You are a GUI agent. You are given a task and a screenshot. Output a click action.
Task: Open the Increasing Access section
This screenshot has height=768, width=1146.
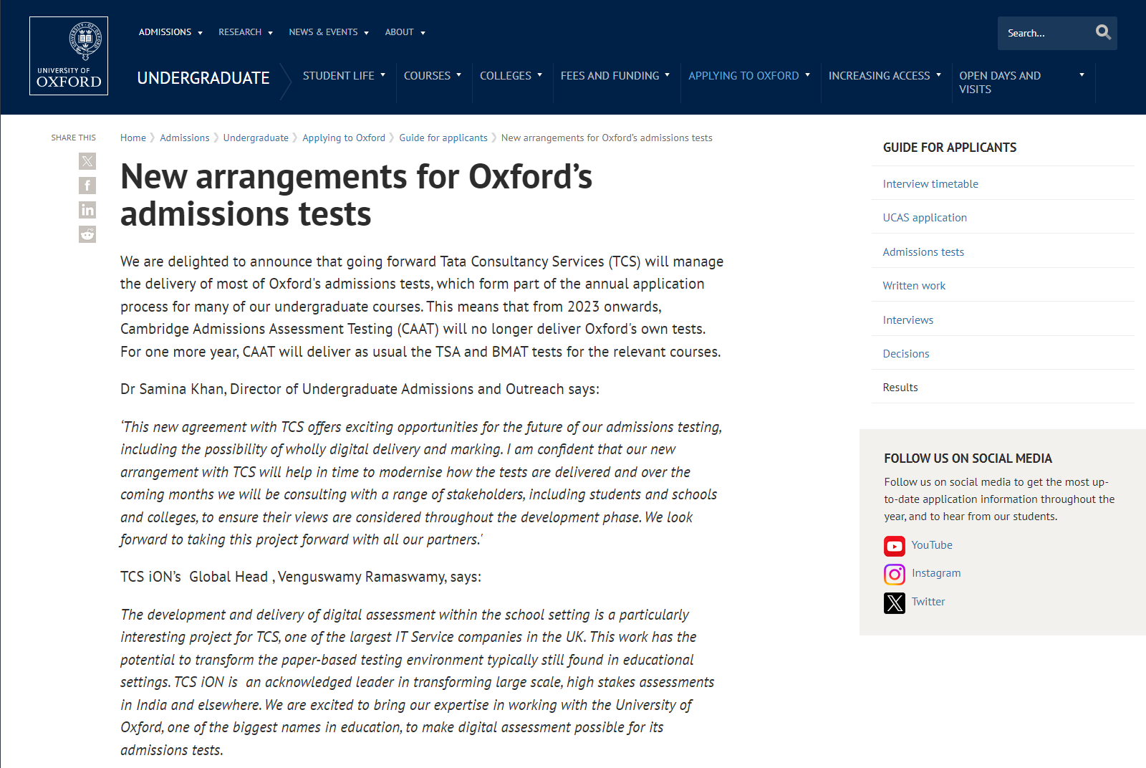click(879, 75)
